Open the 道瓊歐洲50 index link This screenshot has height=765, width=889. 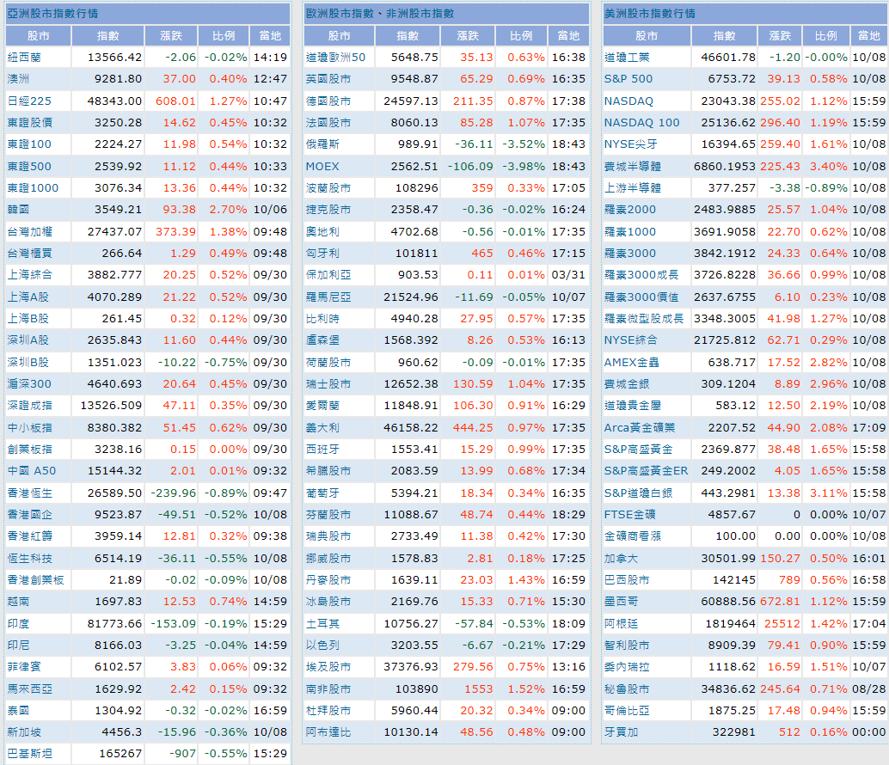coord(335,57)
